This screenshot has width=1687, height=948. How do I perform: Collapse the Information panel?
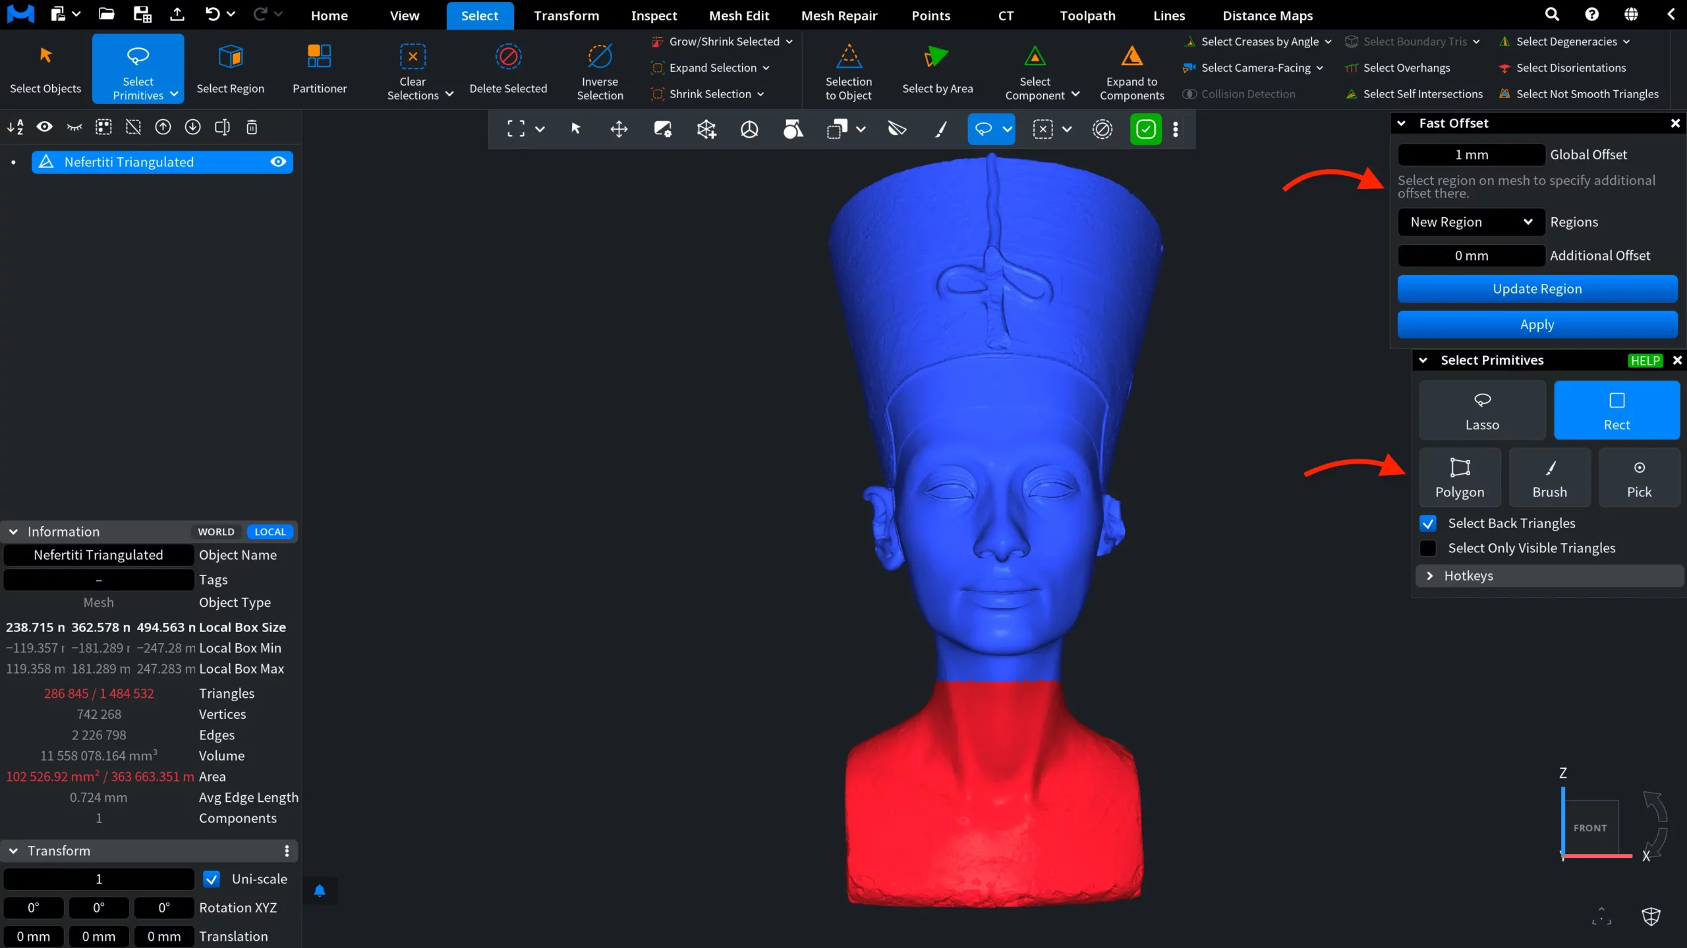click(13, 532)
